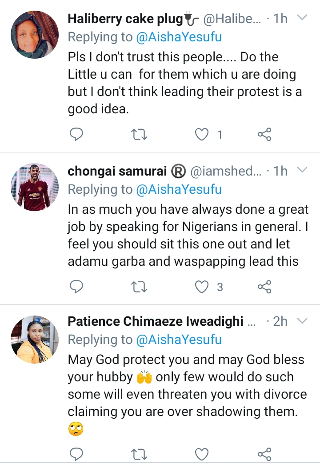Open @AishaYesufu link in Haliberry's reply
The width and height of the screenshot is (320, 464).
tap(179, 37)
